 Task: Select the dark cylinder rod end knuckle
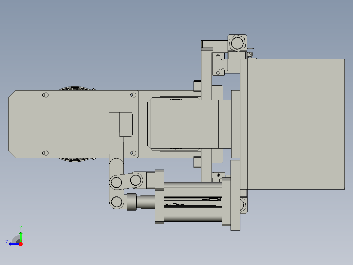tap(132, 202)
